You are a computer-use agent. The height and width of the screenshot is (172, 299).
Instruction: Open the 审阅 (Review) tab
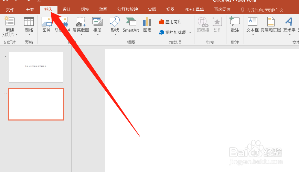[152, 10]
